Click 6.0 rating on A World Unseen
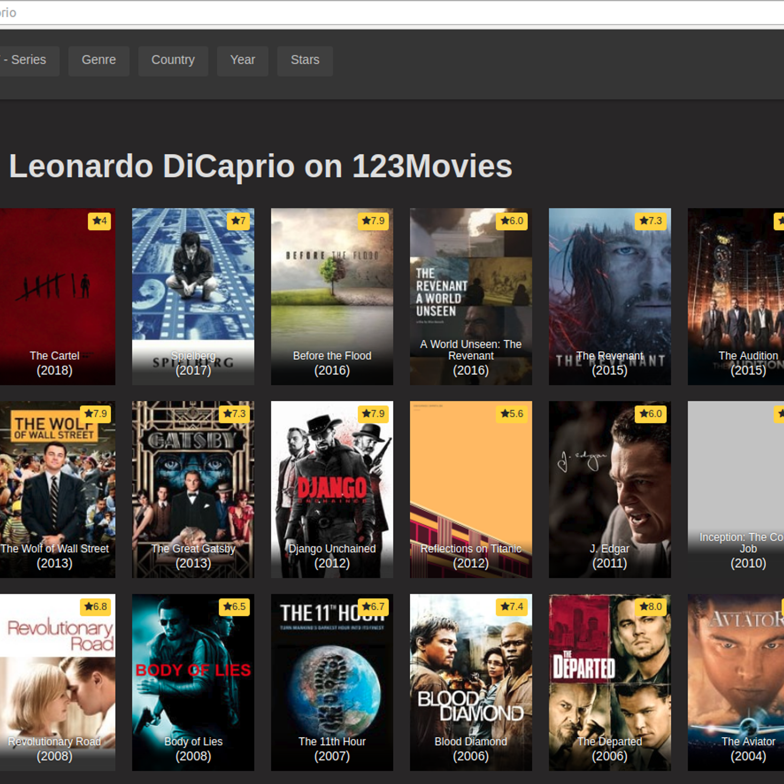This screenshot has height=784, width=784. pyautogui.click(x=512, y=221)
